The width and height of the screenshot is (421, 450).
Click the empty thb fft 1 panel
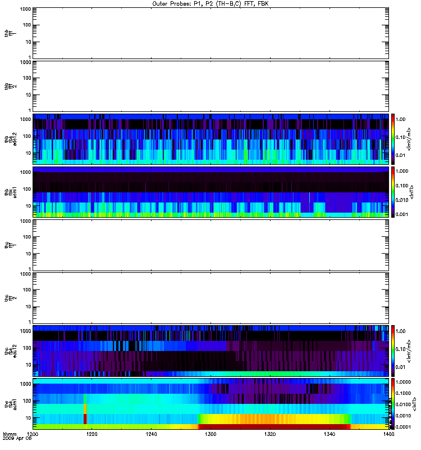pos(211,33)
